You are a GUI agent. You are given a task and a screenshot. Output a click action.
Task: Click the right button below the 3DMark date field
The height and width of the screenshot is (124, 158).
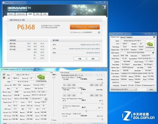[93, 59]
